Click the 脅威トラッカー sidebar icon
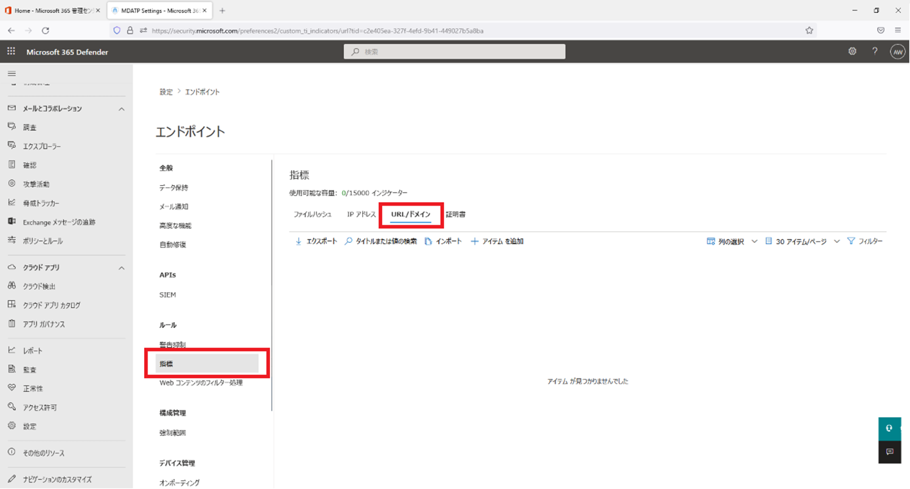This screenshot has height=489, width=910. pyautogui.click(x=11, y=203)
